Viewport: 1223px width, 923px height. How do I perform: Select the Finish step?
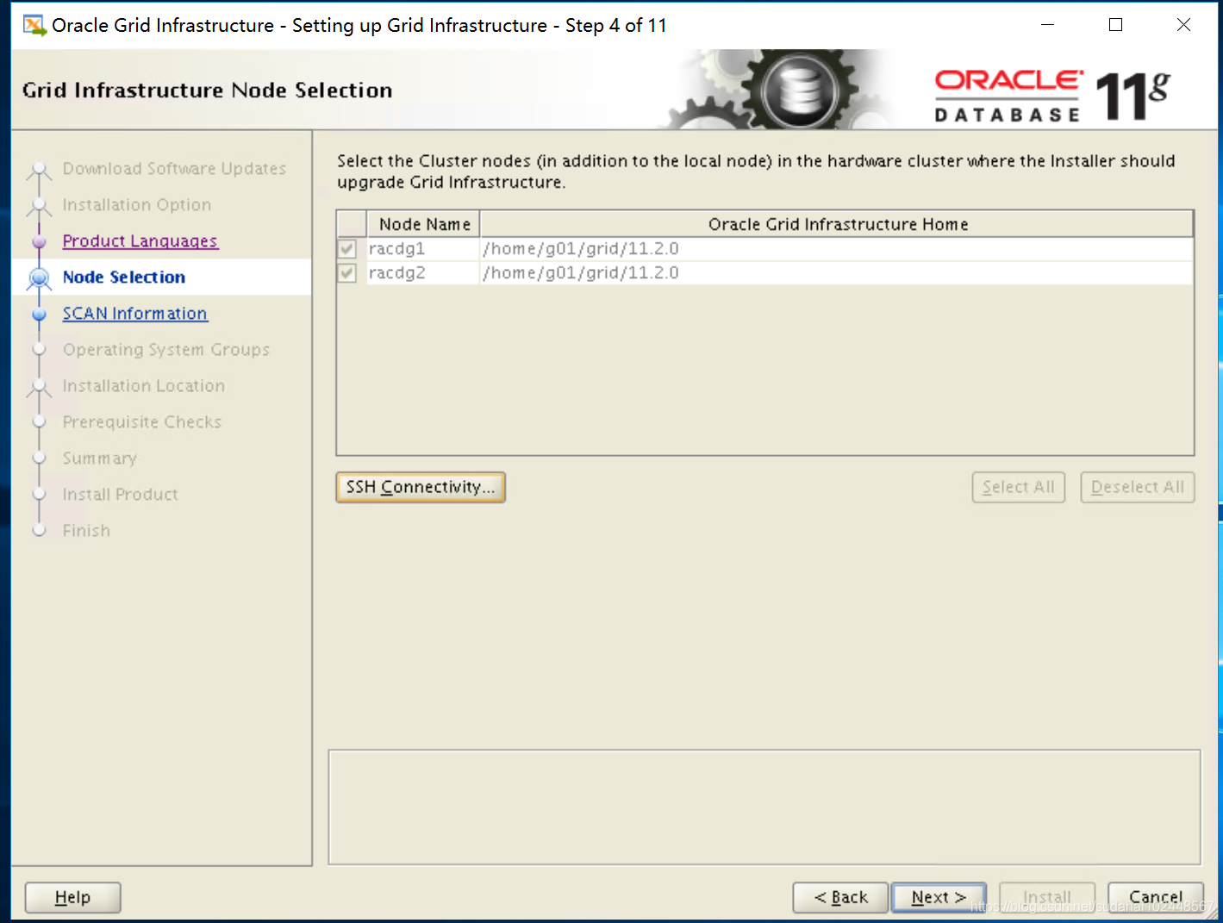click(x=86, y=531)
